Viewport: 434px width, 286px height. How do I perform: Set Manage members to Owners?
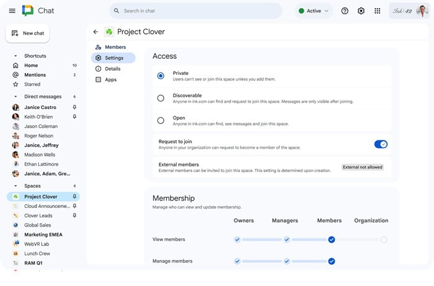(x=237, y=261)
